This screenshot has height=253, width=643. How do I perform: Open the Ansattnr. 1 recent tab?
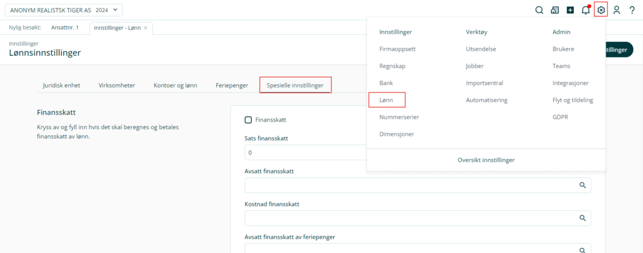point(65,28)
